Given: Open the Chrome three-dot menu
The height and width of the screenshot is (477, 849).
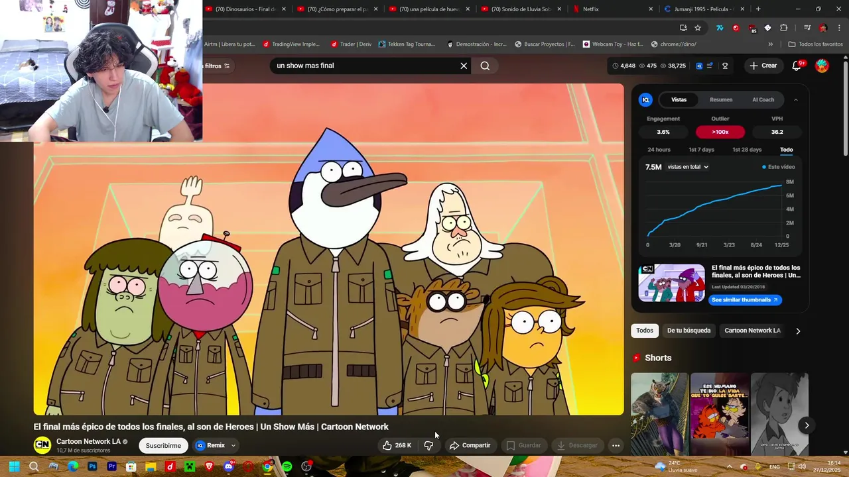Looking at the screenshot, I should pos(839,28).
